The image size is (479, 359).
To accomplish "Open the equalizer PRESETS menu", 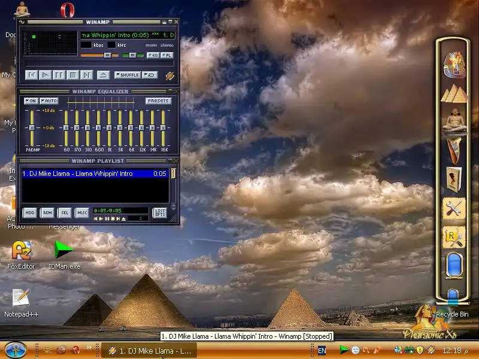I will (158, 101).
